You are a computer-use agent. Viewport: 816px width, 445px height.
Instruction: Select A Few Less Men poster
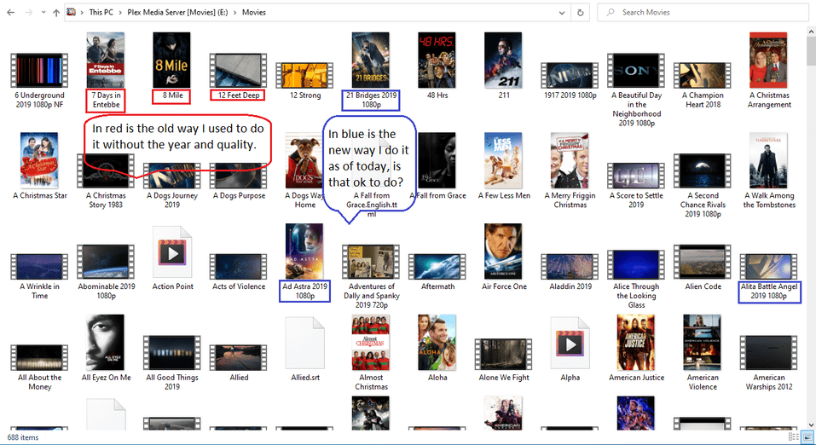point(503,161)
